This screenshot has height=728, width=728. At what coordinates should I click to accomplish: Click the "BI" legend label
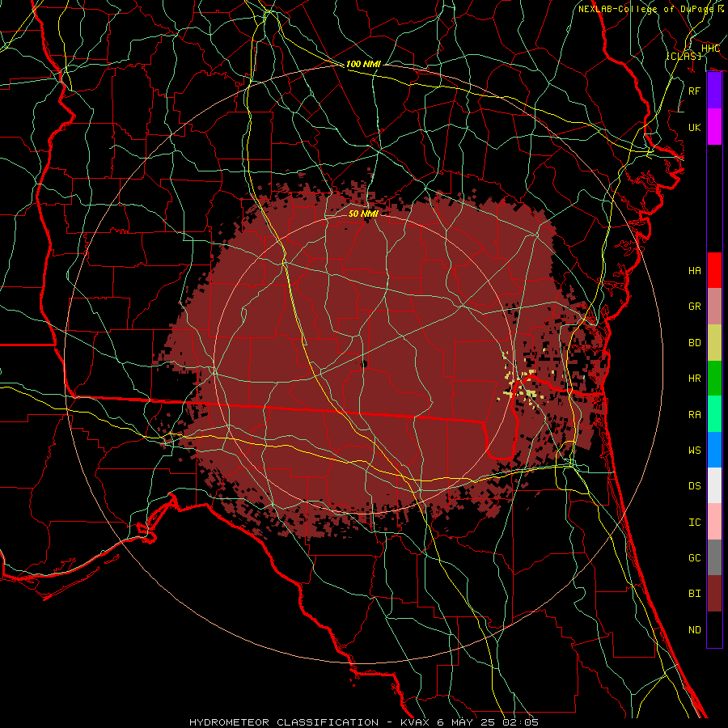click(x=695, y=594)
